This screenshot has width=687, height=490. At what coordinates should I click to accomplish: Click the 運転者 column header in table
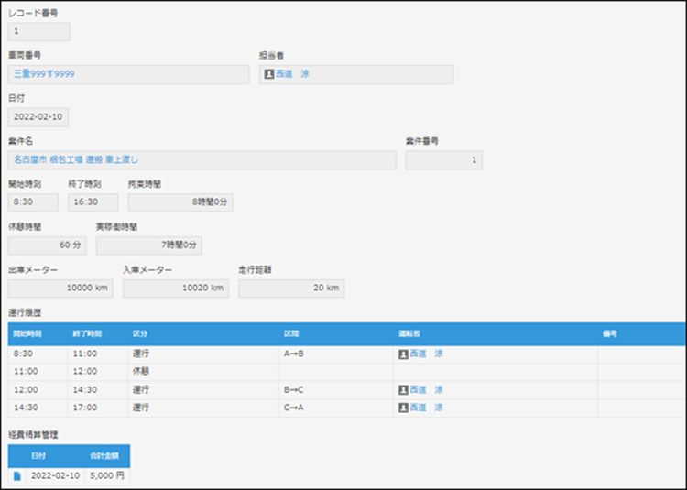coord(409,334)
